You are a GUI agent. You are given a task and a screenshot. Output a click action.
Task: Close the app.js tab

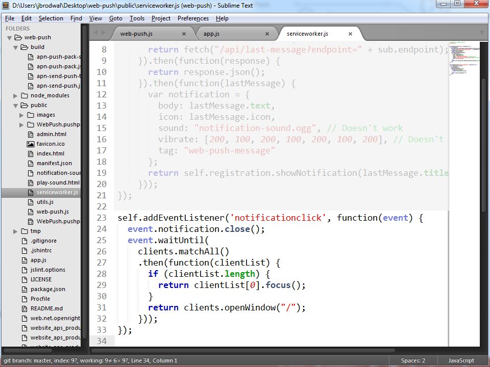267,34
